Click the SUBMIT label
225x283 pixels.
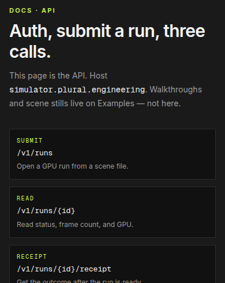pos(29,140)
